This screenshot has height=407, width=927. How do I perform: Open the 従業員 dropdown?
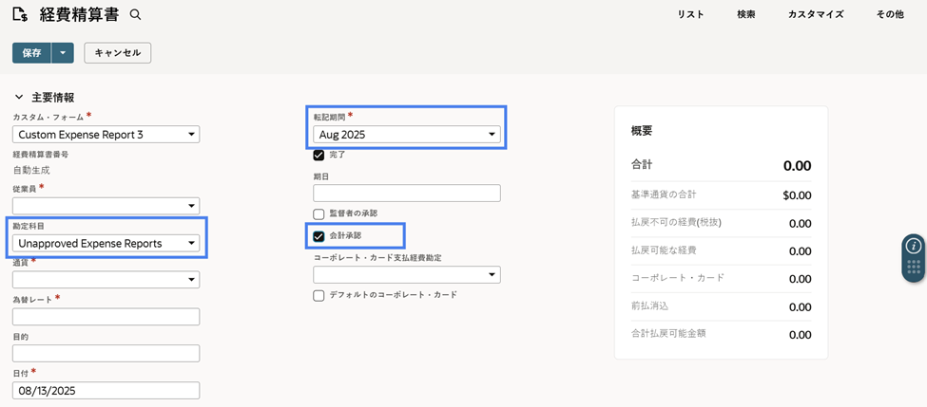pyautogui.click(x=106, y=206)
